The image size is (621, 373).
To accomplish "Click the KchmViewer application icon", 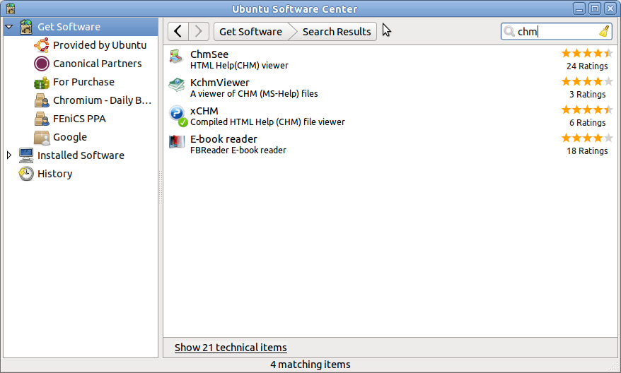I will 176,85.
